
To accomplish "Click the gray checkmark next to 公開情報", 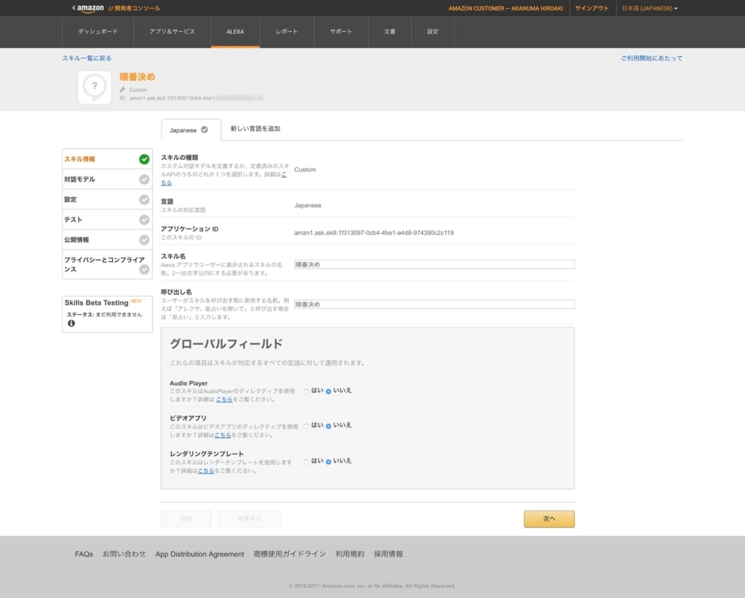I will click(x=144, y=240).
